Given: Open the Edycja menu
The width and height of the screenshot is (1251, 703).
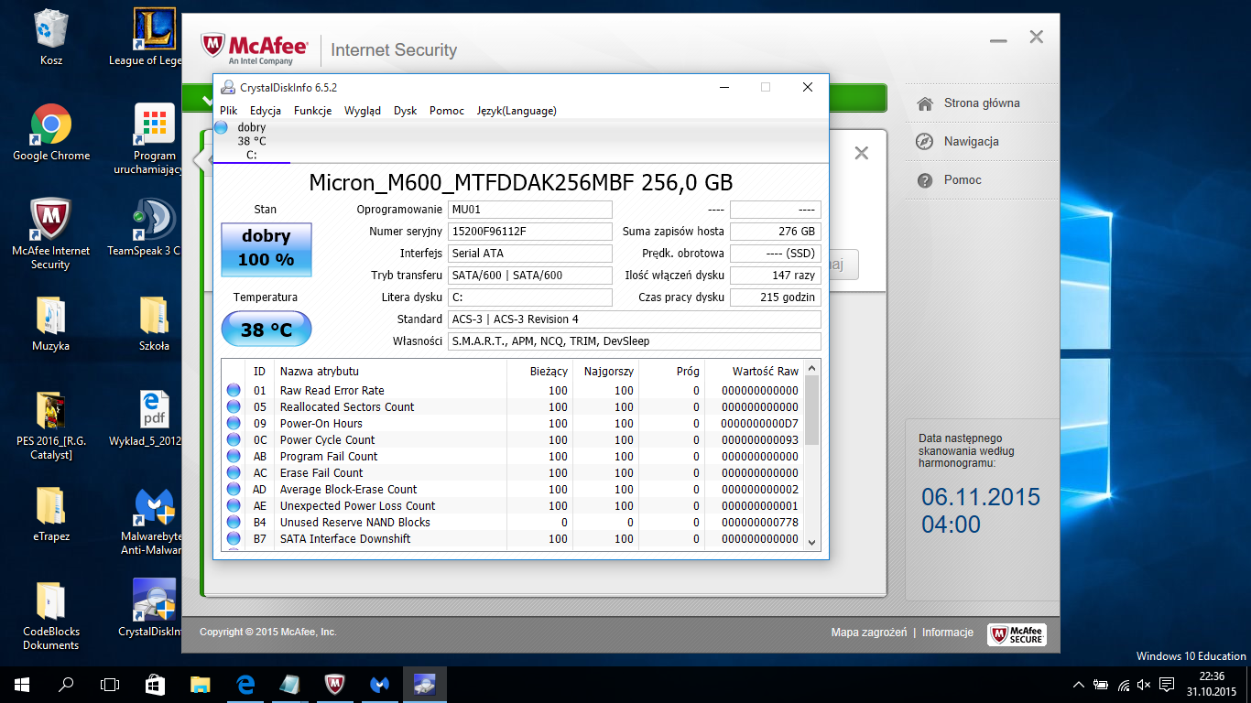Looking at the screenshot, I should click(x=266, y=111).
